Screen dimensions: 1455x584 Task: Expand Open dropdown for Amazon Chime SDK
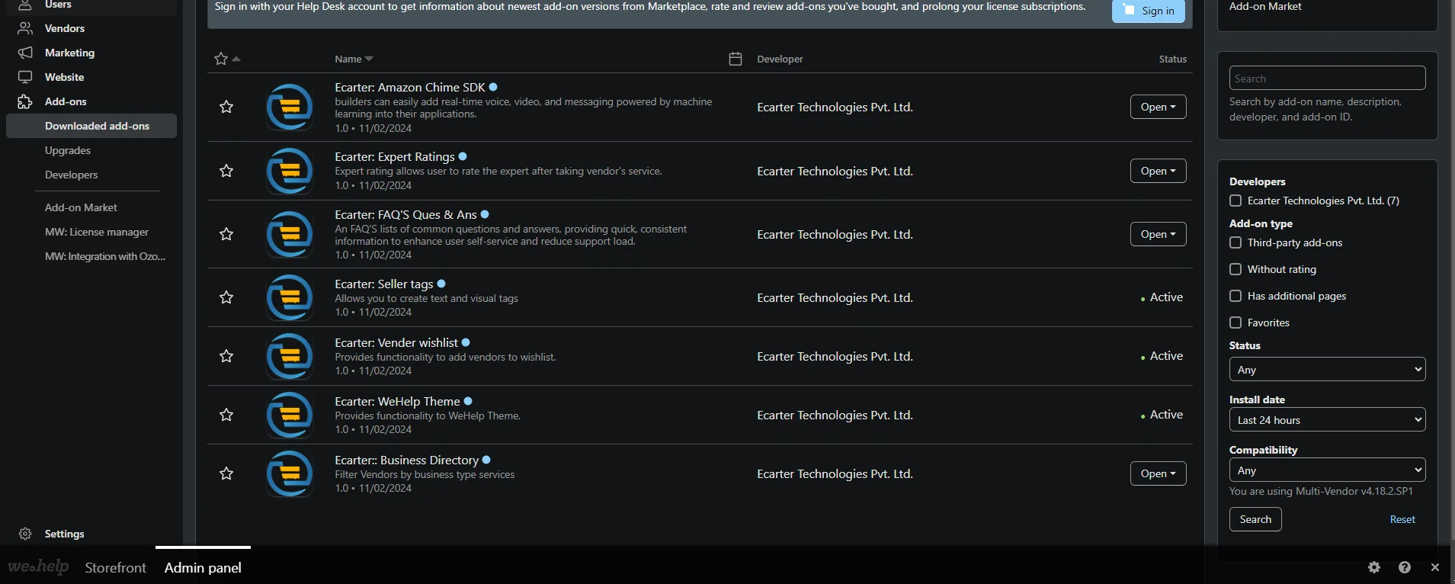tap(1158, 107)
